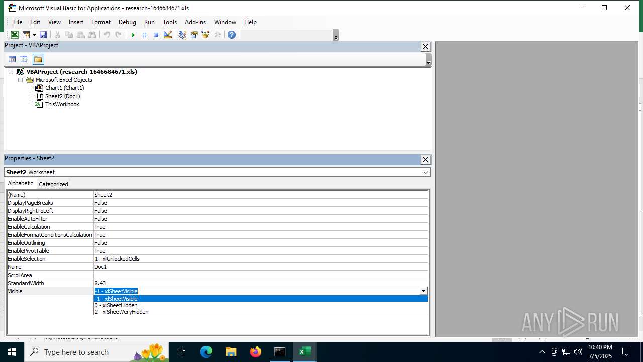Image resolution: width=643 pixels, height=362 pixels.
Task: Open Project Explorer toolbar icon
Action: click(x=182, y=35)
